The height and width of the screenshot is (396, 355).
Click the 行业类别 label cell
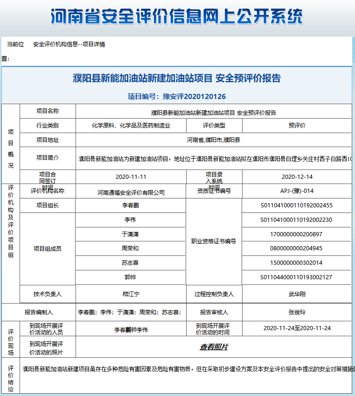[x=48, y=126]
